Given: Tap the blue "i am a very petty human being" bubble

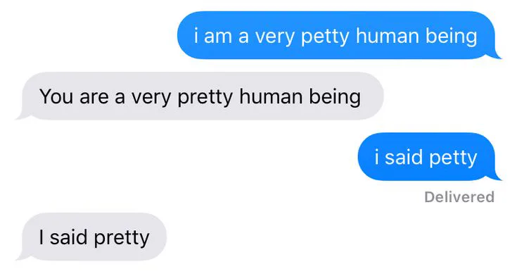Looking at the screenshot, I should pyautogui.click(x=336, y=35).
